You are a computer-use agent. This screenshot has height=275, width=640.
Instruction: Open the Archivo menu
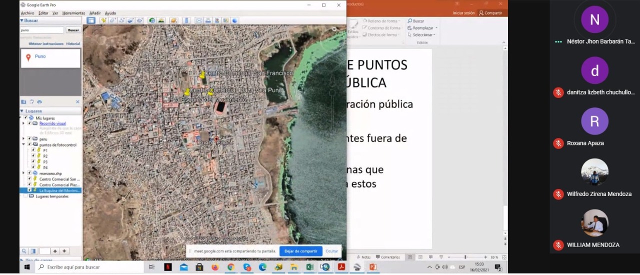27,13
